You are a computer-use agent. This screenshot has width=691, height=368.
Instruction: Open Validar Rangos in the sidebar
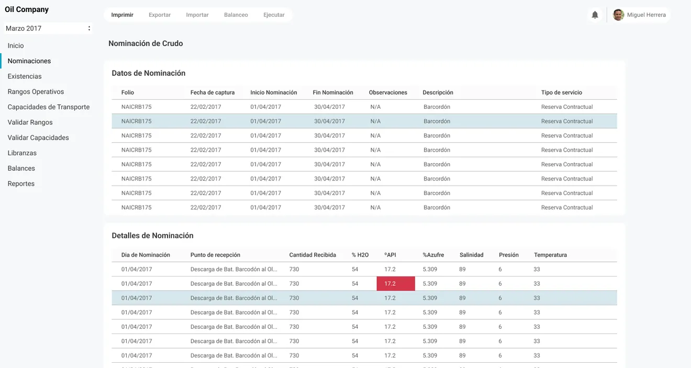(30, 122)
